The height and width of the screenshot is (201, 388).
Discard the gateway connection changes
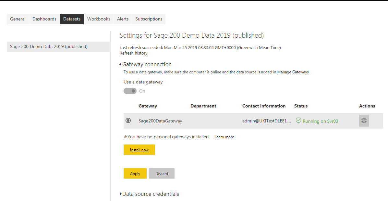[162, 173]
